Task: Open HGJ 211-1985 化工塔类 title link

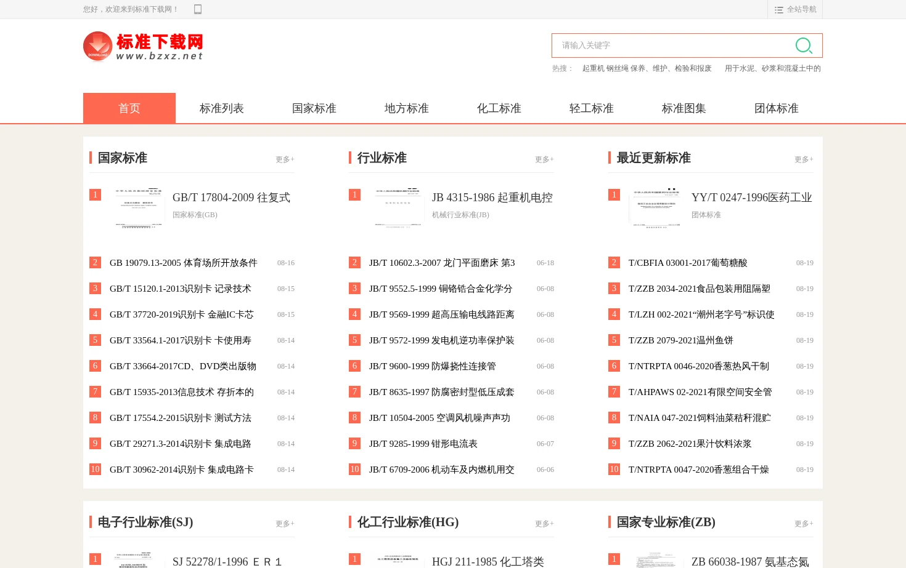Action: tap(488, 561)
